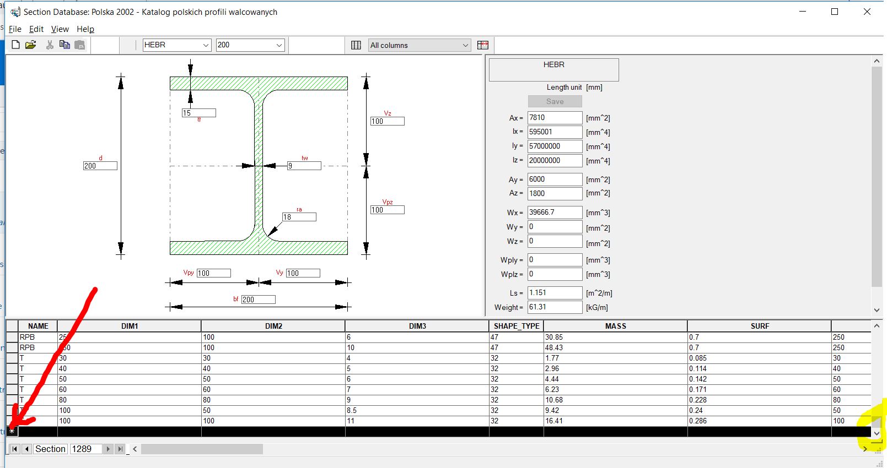Click the table scroll up arrow

click(x=877, y=326)
